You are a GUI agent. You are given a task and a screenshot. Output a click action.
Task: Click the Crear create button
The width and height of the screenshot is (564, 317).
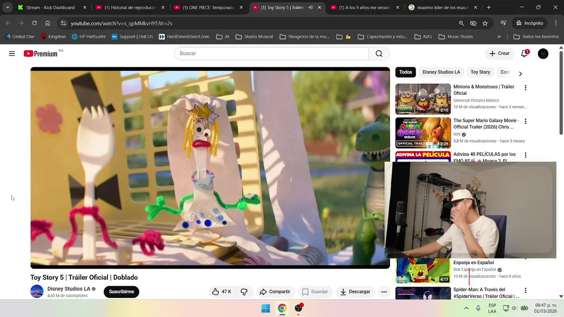(500, 53)
